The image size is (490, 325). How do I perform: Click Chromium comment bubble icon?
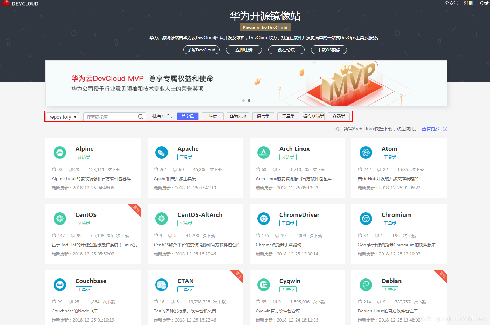coord(377,235)
